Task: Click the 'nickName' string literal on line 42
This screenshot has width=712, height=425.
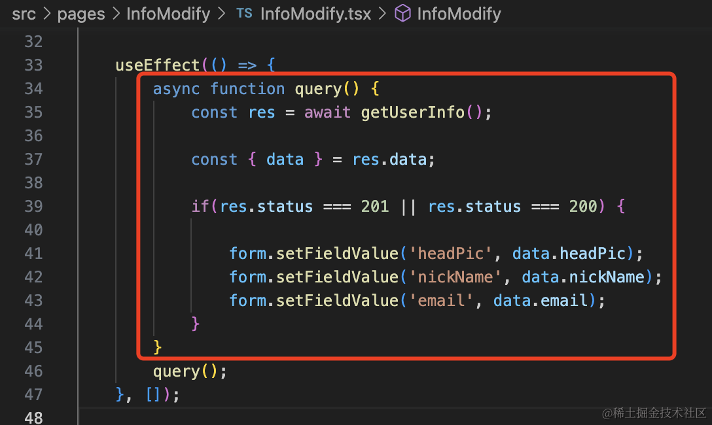Action: 455,277
